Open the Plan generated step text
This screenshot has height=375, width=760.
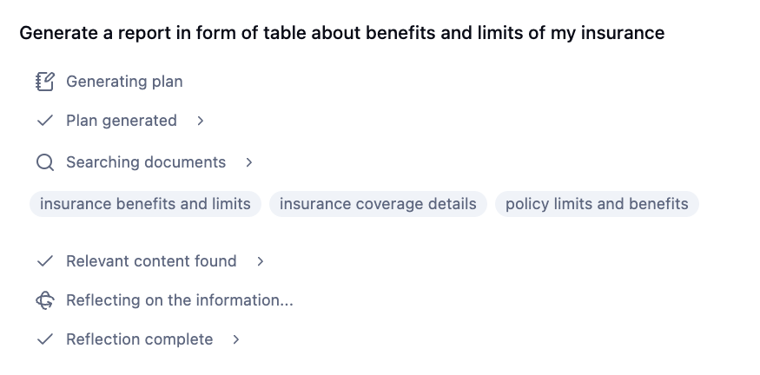pyautogui.click(x=122, y=121)
